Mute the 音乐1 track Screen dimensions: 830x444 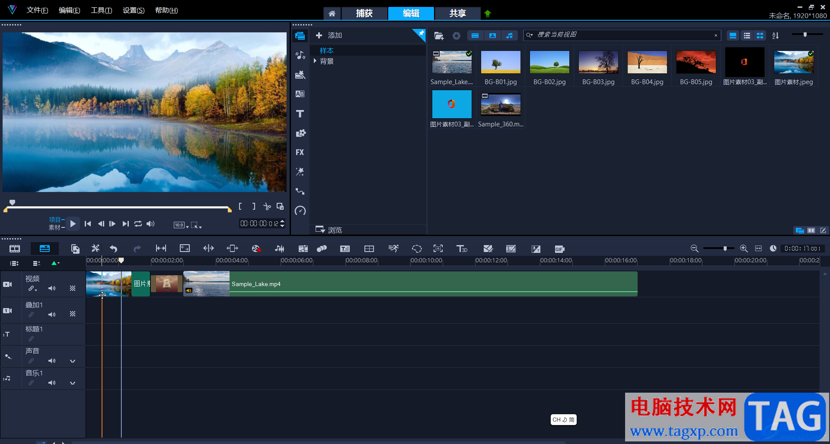coord(52,383)
